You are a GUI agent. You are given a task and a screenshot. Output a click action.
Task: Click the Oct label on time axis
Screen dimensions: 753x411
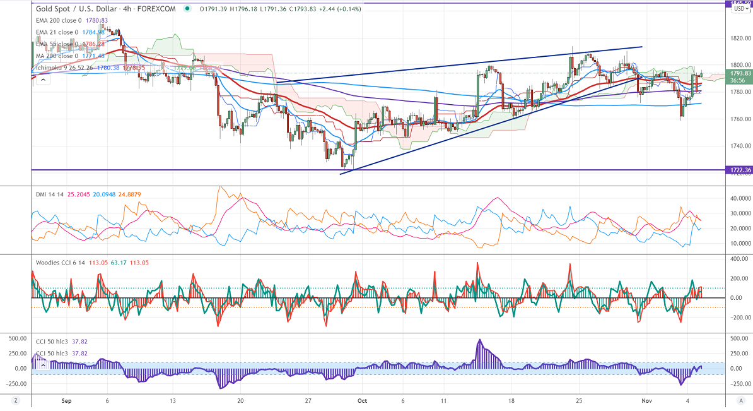[x=362, y=400]
